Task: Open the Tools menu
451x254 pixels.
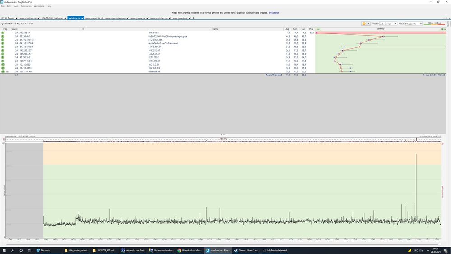Action: (15, 6)
